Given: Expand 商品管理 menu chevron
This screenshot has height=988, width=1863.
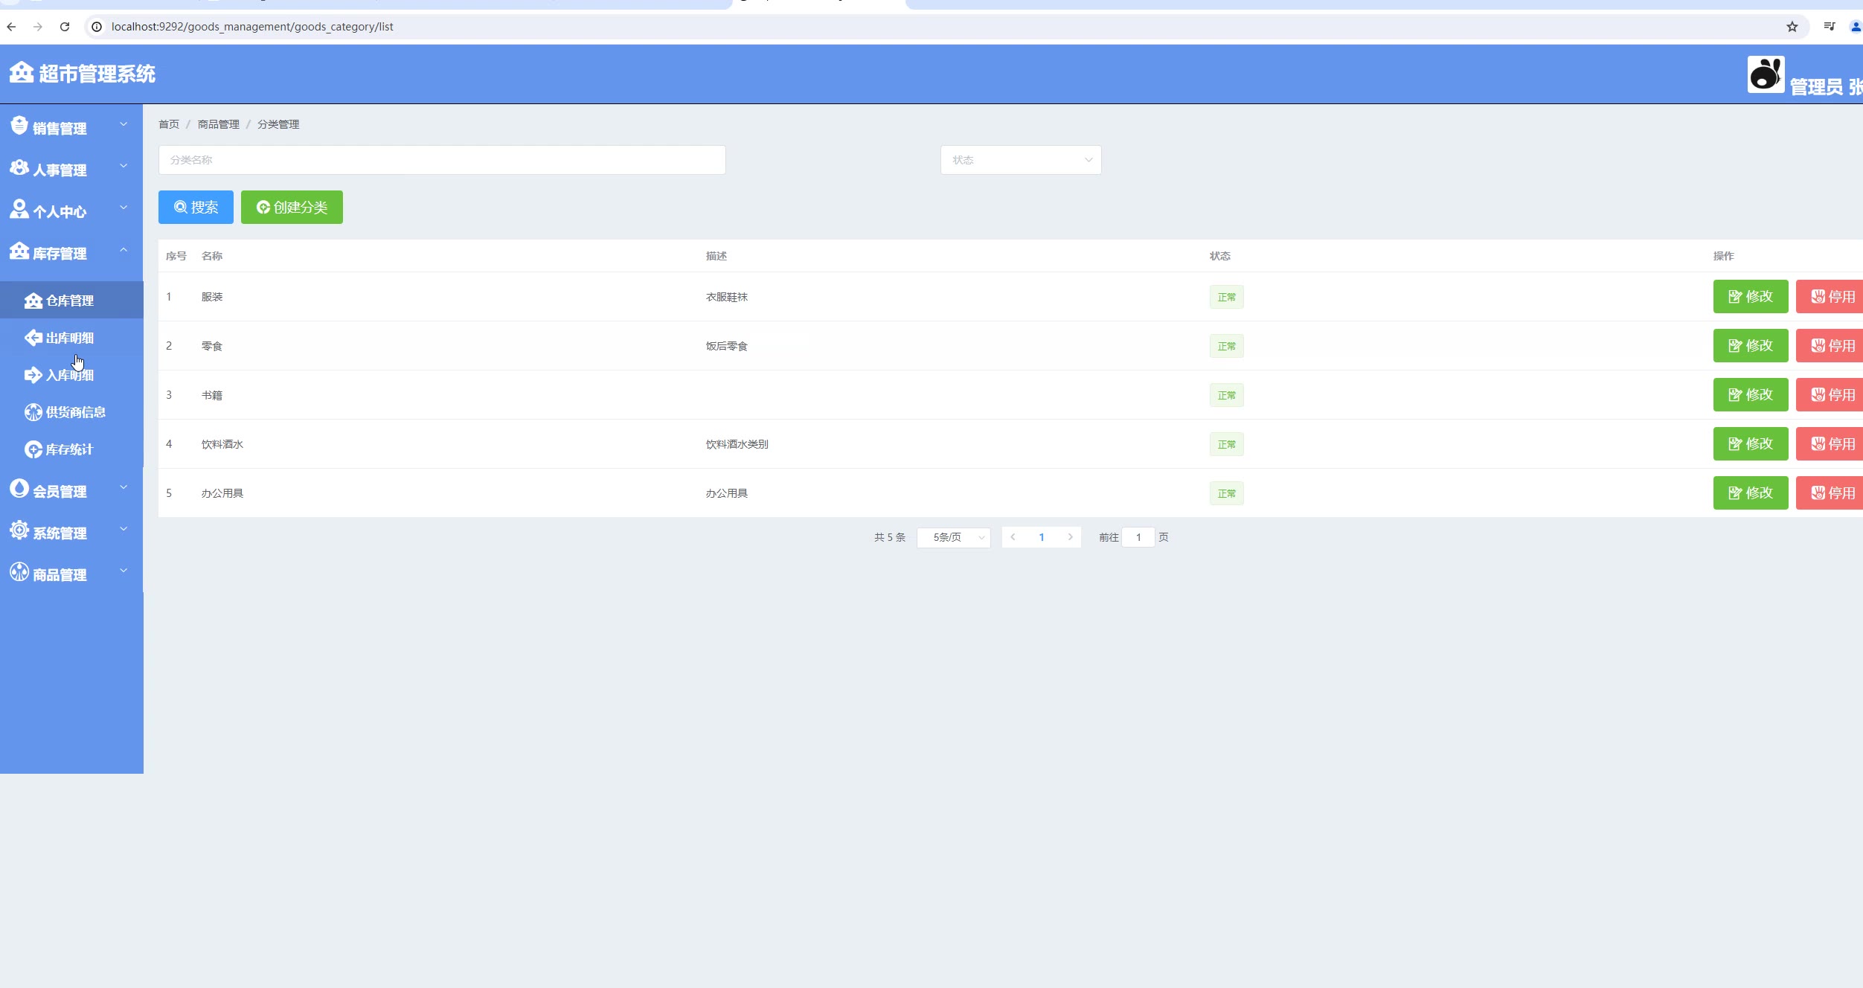Looking at the screenshot, I should 124,571.
